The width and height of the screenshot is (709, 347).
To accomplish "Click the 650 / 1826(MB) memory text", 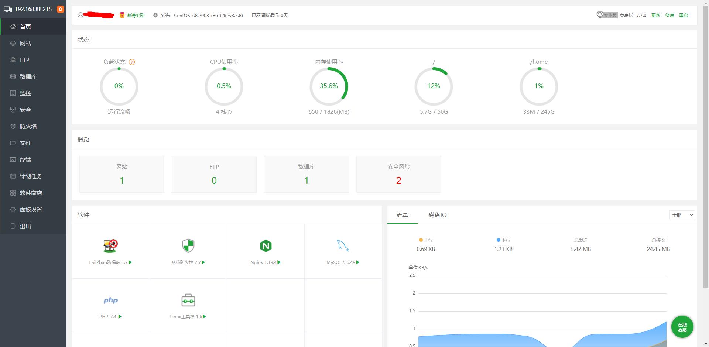I will click(x=329, y=112).
